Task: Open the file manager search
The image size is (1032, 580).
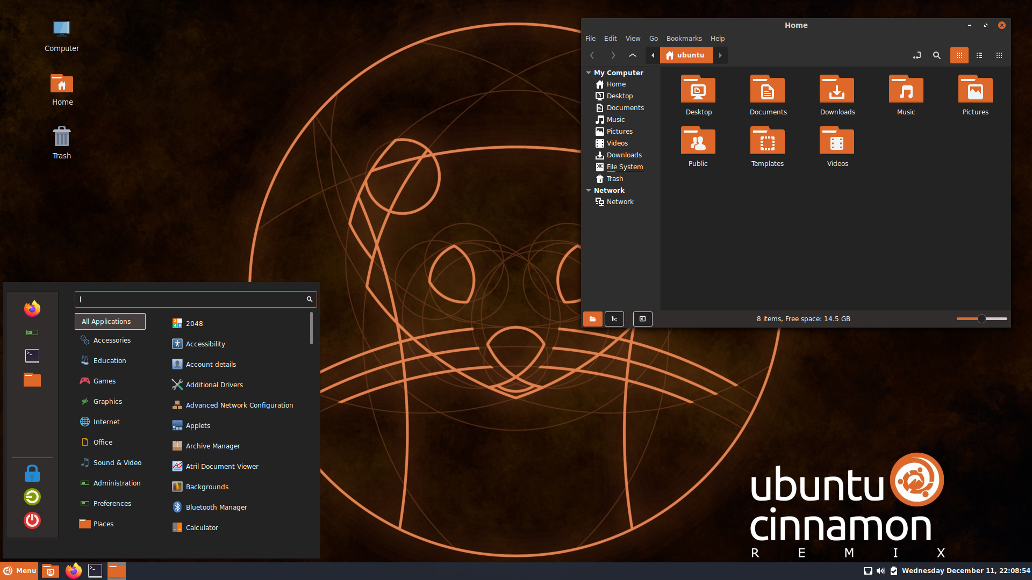Action: 937,55
